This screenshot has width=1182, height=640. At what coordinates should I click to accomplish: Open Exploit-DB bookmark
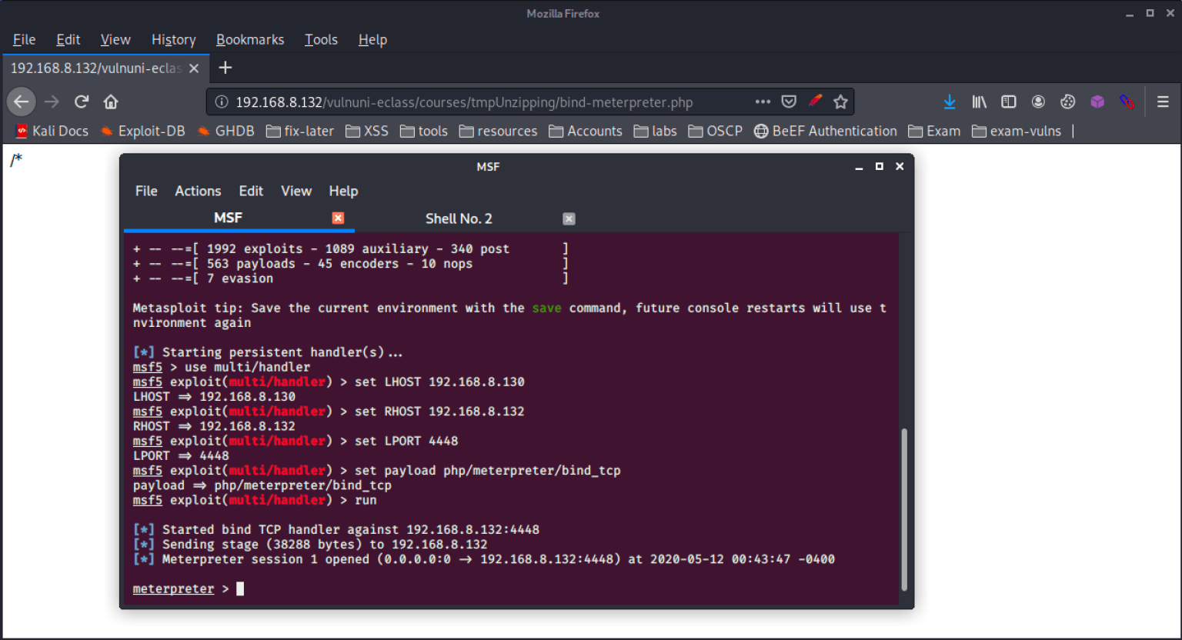(x=143, y=131)
